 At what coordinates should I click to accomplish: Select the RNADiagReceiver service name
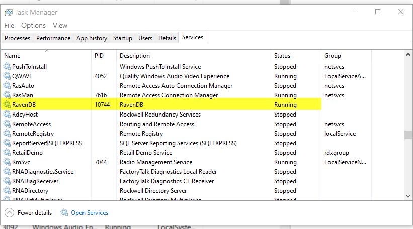click(35, 181)
